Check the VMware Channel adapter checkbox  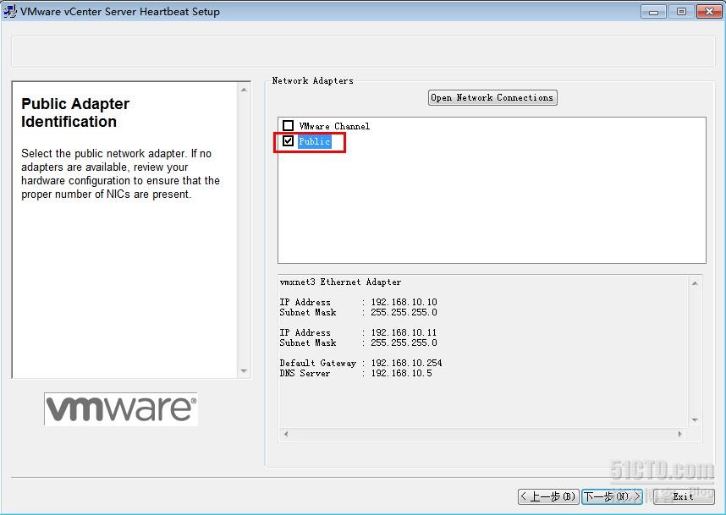click(288, 125)
